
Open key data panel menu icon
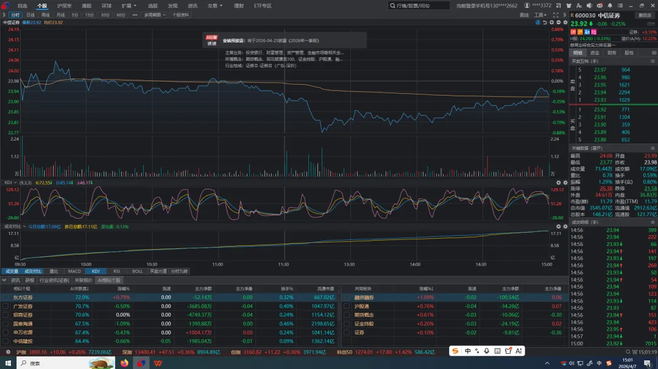[x=653, y=148]
